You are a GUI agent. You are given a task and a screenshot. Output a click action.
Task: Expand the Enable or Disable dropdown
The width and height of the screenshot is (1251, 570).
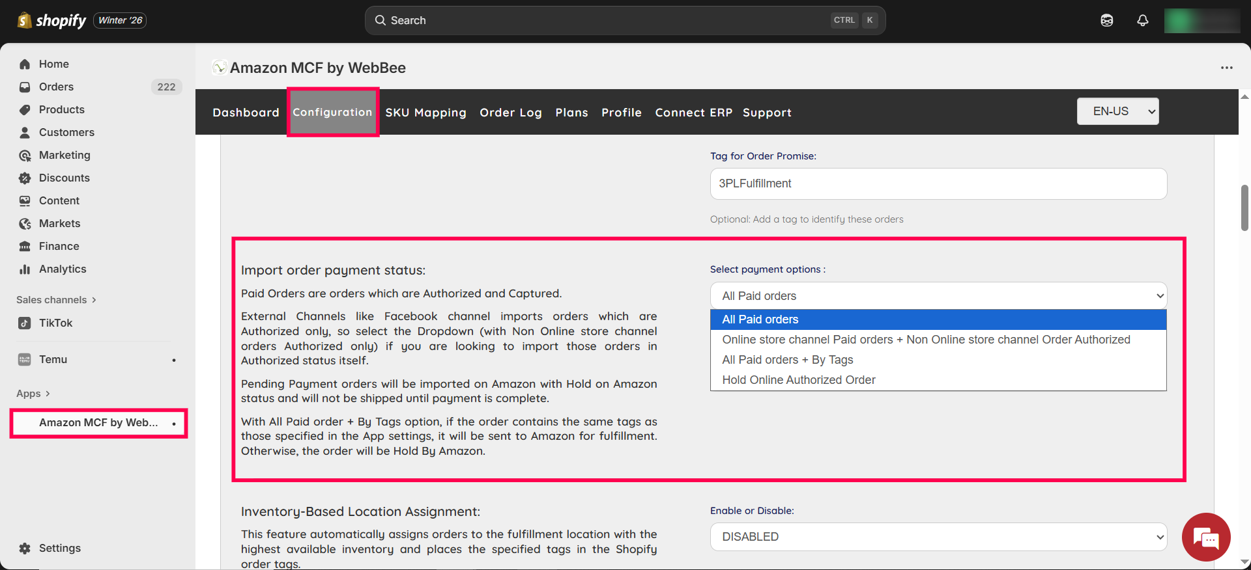(938, 537)
